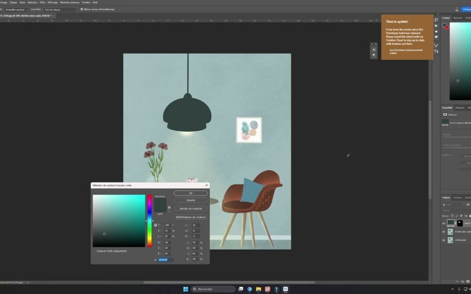Switch to the Calques panel tab
471x294 pixels.
pos(446,197)
